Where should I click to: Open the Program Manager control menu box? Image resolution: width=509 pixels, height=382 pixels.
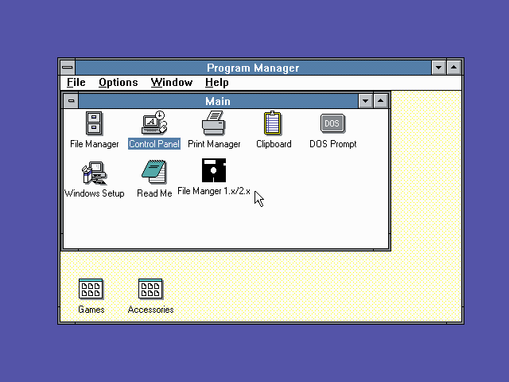coord(68,68)
